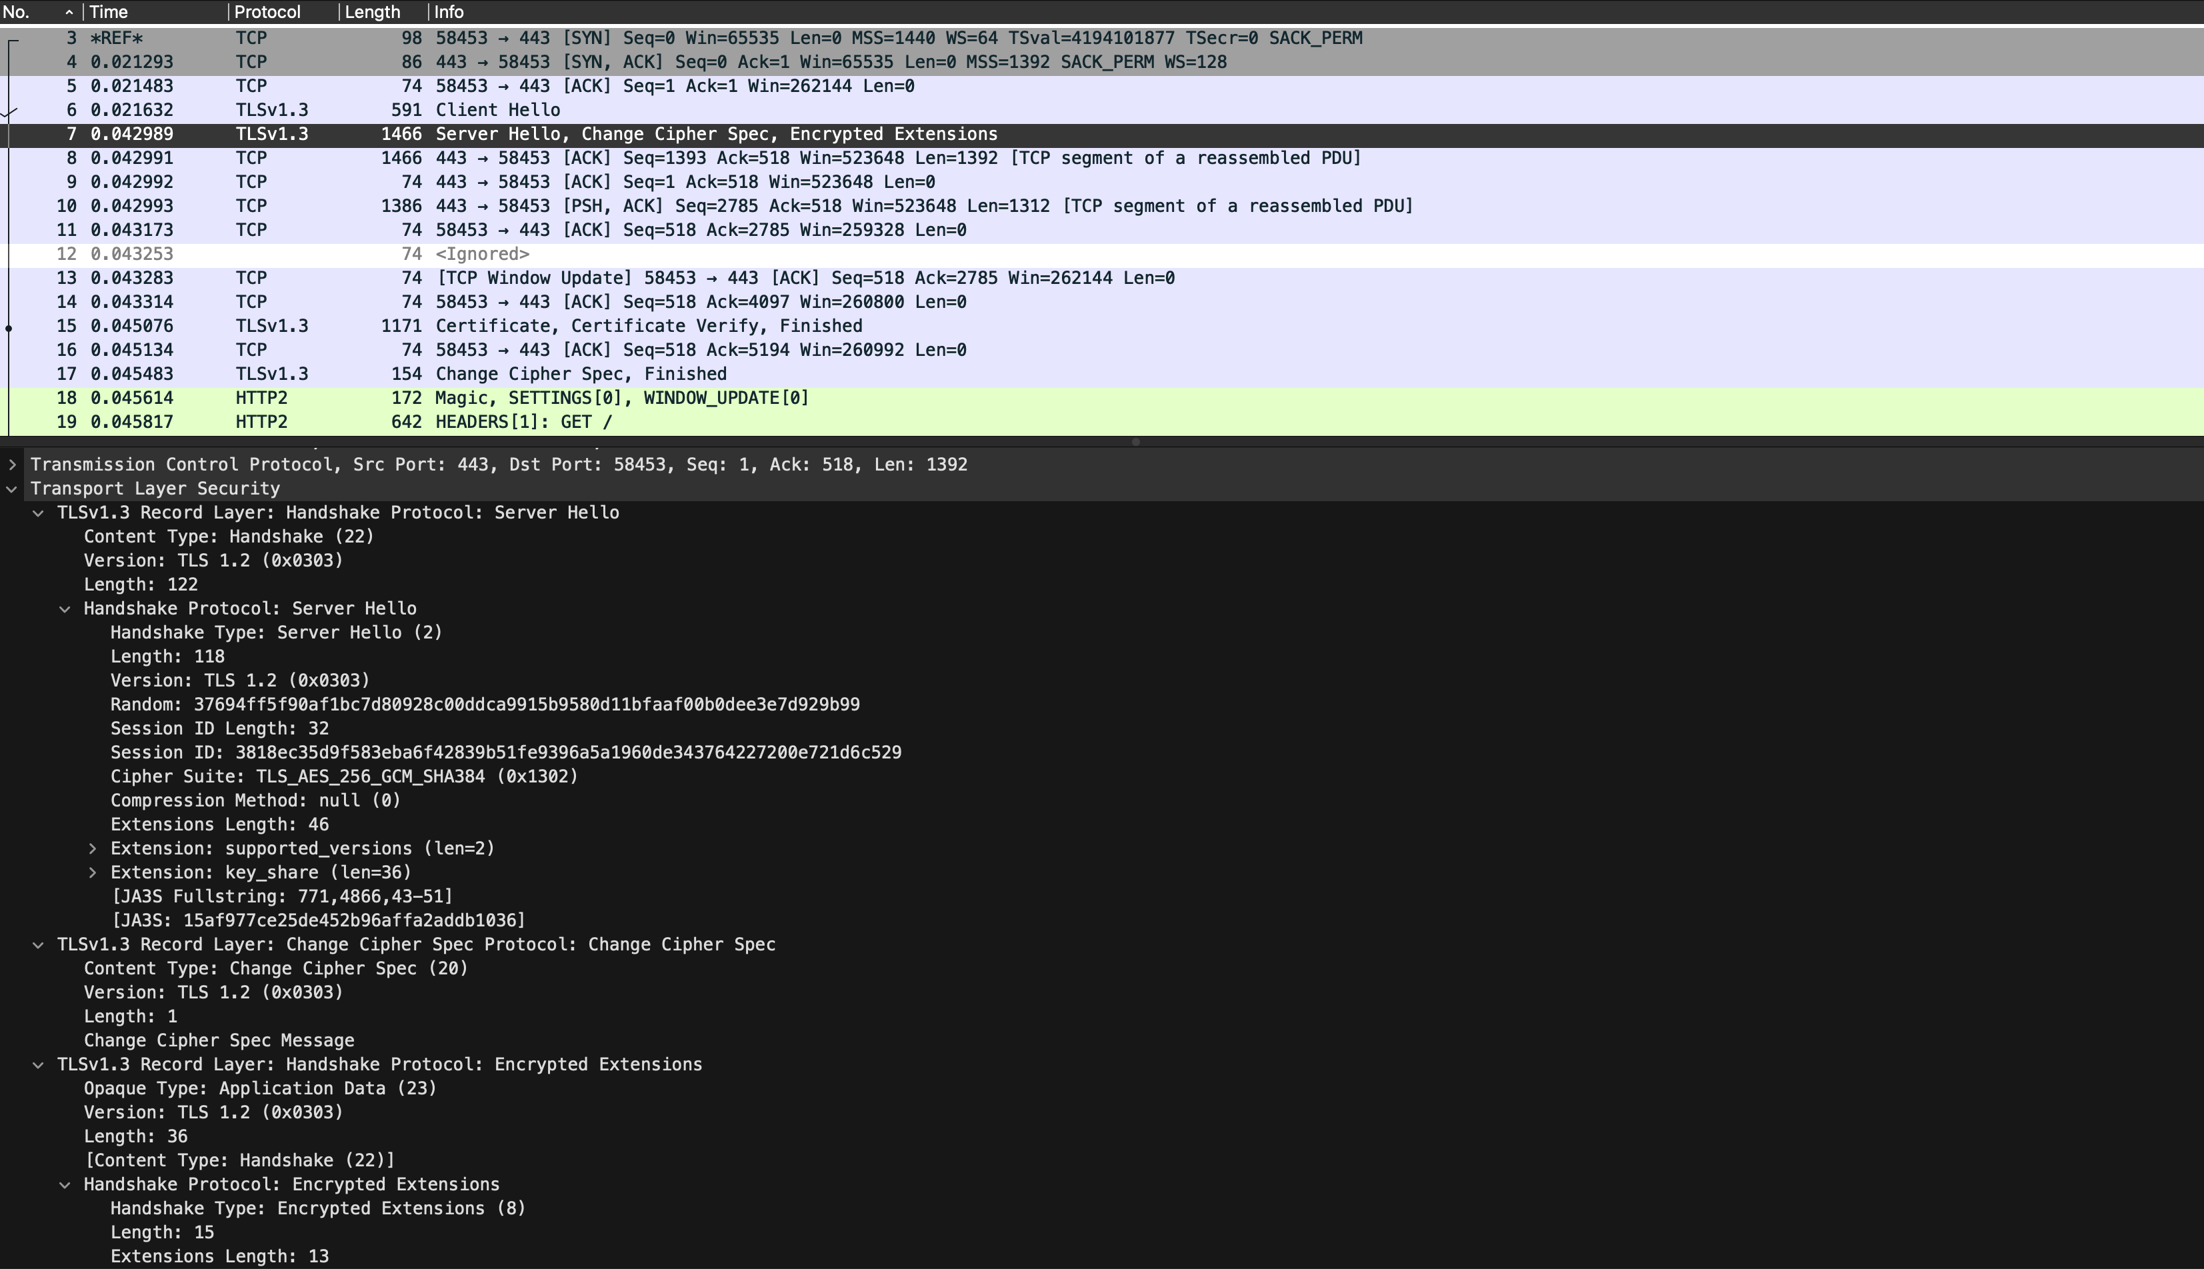Collapse the Change Cipher Spec record layer
2204x1269 pixels.
39,945
